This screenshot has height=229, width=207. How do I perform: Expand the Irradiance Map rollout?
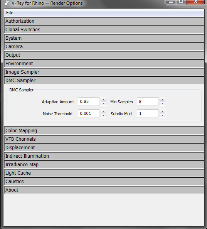[104, 165]
